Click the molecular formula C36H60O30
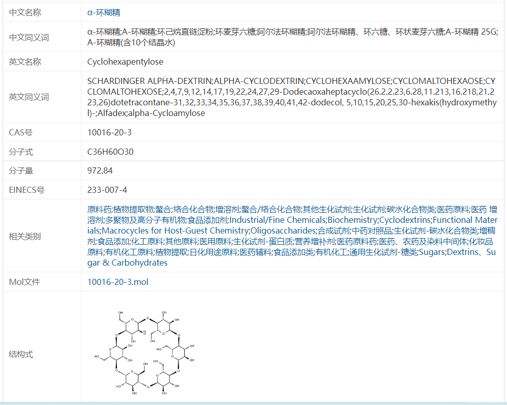507x405 pixels. tap(110, 152)
